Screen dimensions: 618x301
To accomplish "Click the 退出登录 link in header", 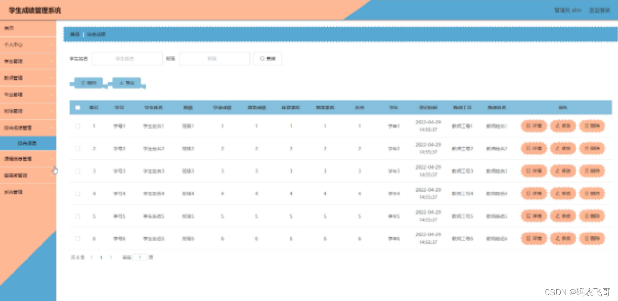I will pos(599,10).
